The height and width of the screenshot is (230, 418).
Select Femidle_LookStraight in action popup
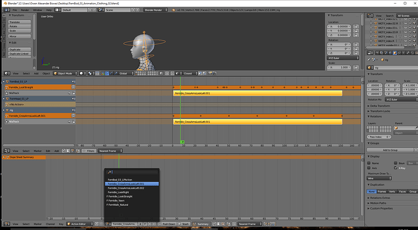point(120,197)
